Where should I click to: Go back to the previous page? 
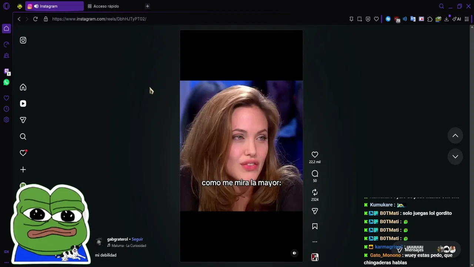[19, 19]
